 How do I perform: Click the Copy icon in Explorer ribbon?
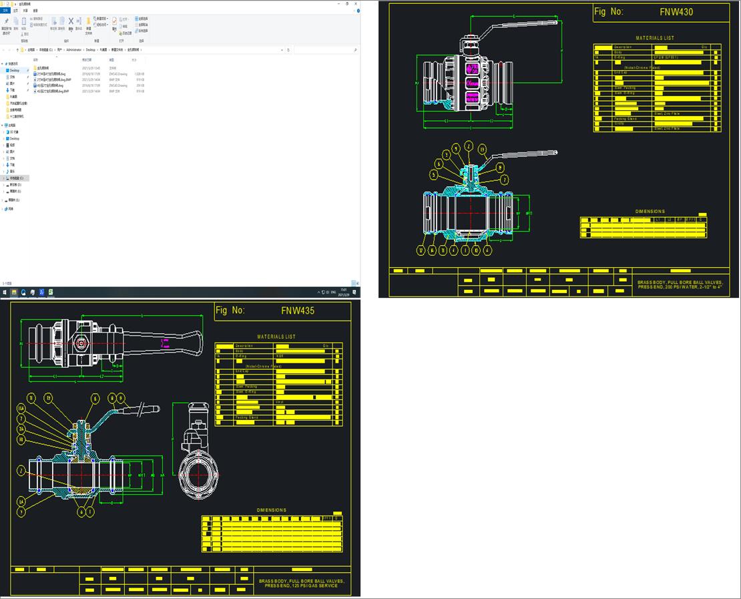point(15,21)
